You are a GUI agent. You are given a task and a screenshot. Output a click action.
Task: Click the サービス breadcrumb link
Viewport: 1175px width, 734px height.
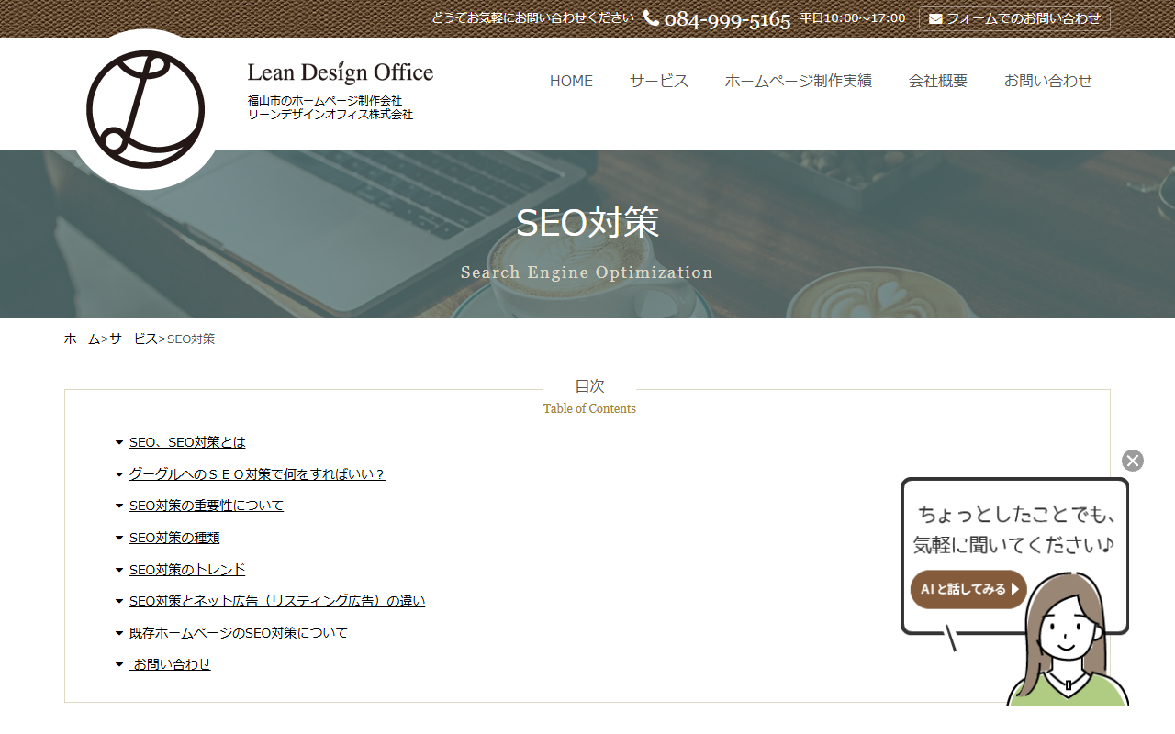[133, 339]
